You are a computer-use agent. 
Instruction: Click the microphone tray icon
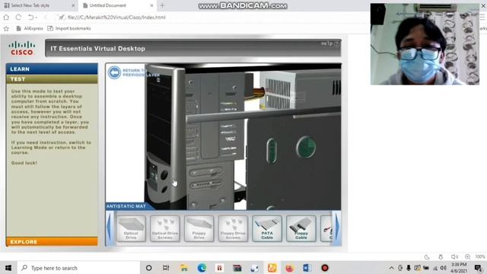point(409,268)
